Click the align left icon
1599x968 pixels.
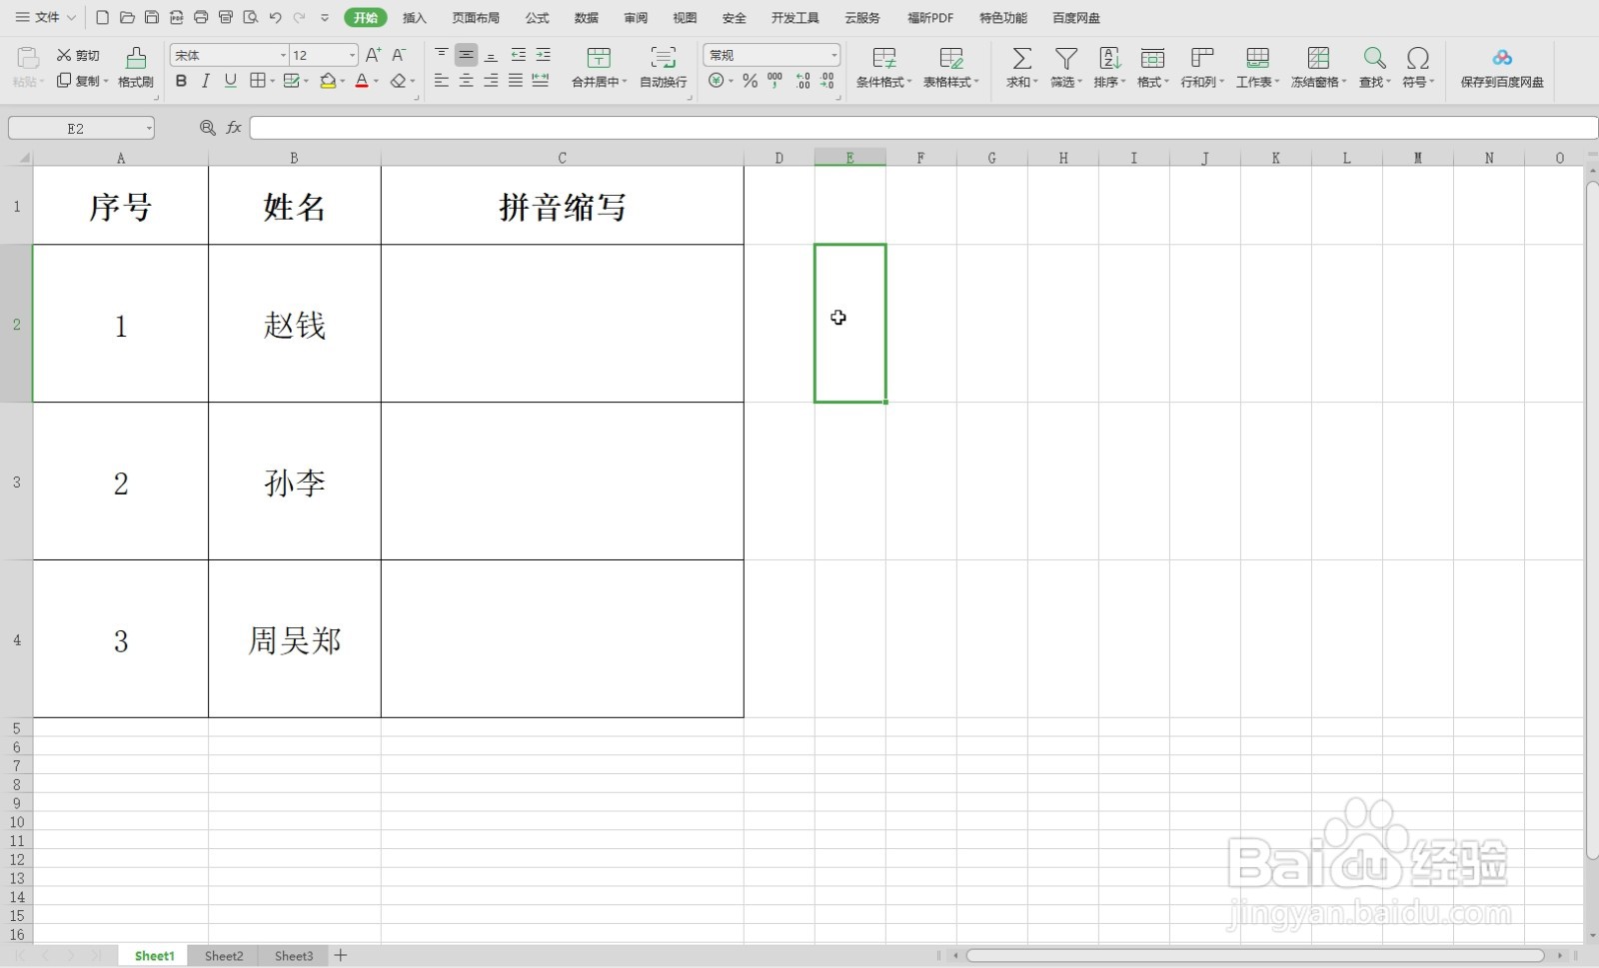coord(441,81)
